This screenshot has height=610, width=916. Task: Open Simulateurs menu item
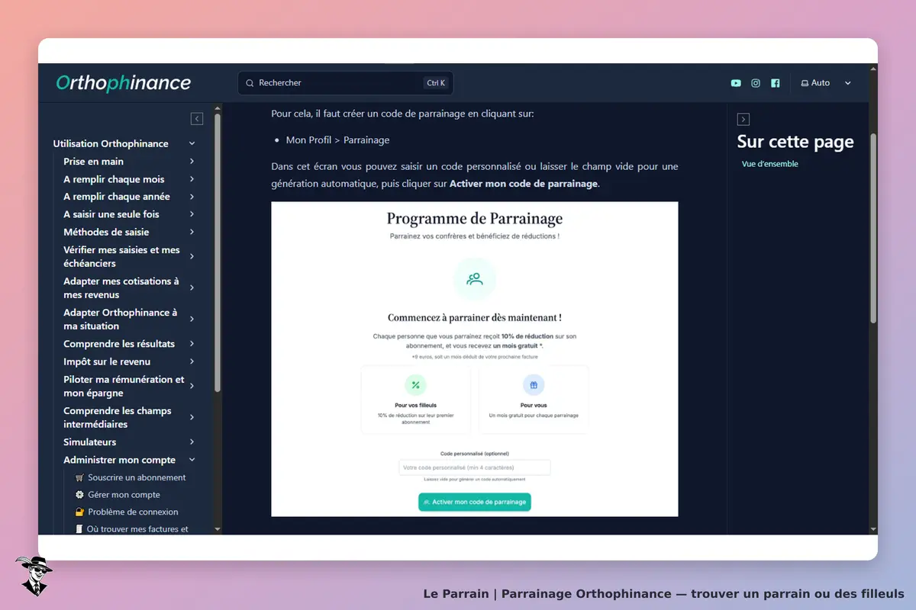pyautogui.click(x=90, y=442)
